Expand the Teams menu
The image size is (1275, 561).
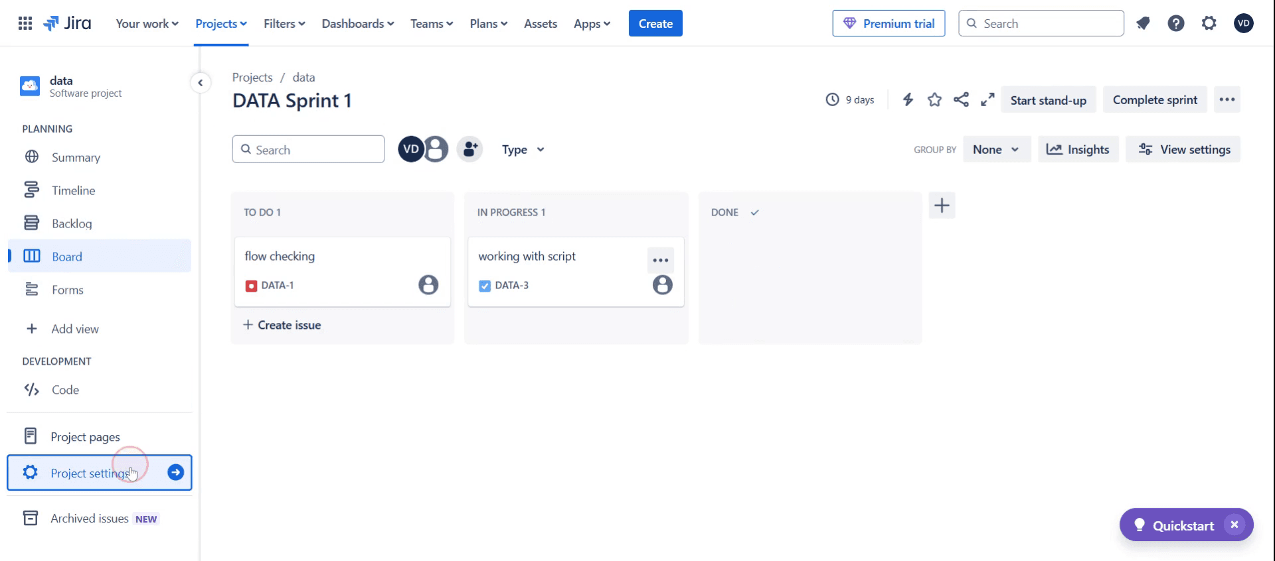tap(432, 23)
